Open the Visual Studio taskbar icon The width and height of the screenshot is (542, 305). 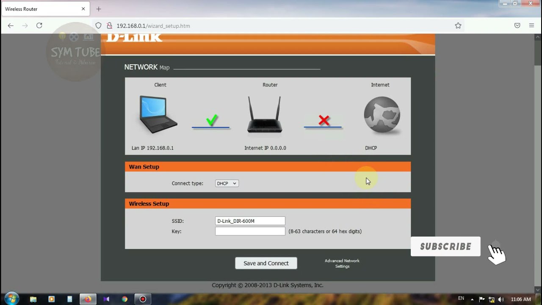(106, 299)
